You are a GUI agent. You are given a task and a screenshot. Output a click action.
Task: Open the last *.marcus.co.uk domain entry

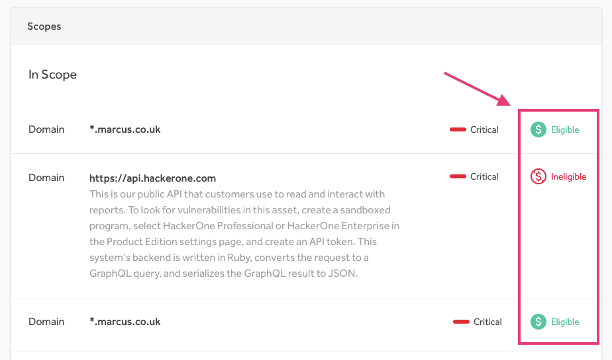point(125,322)
